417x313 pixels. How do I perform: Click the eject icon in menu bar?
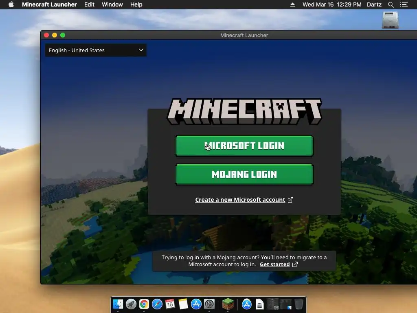click(292, 4)
